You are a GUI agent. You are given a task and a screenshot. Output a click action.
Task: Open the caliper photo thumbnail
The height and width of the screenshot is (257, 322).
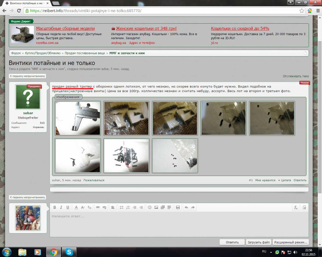click(x=78, y=118)
